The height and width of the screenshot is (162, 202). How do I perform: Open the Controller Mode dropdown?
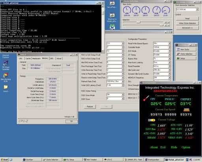(169, 47)
